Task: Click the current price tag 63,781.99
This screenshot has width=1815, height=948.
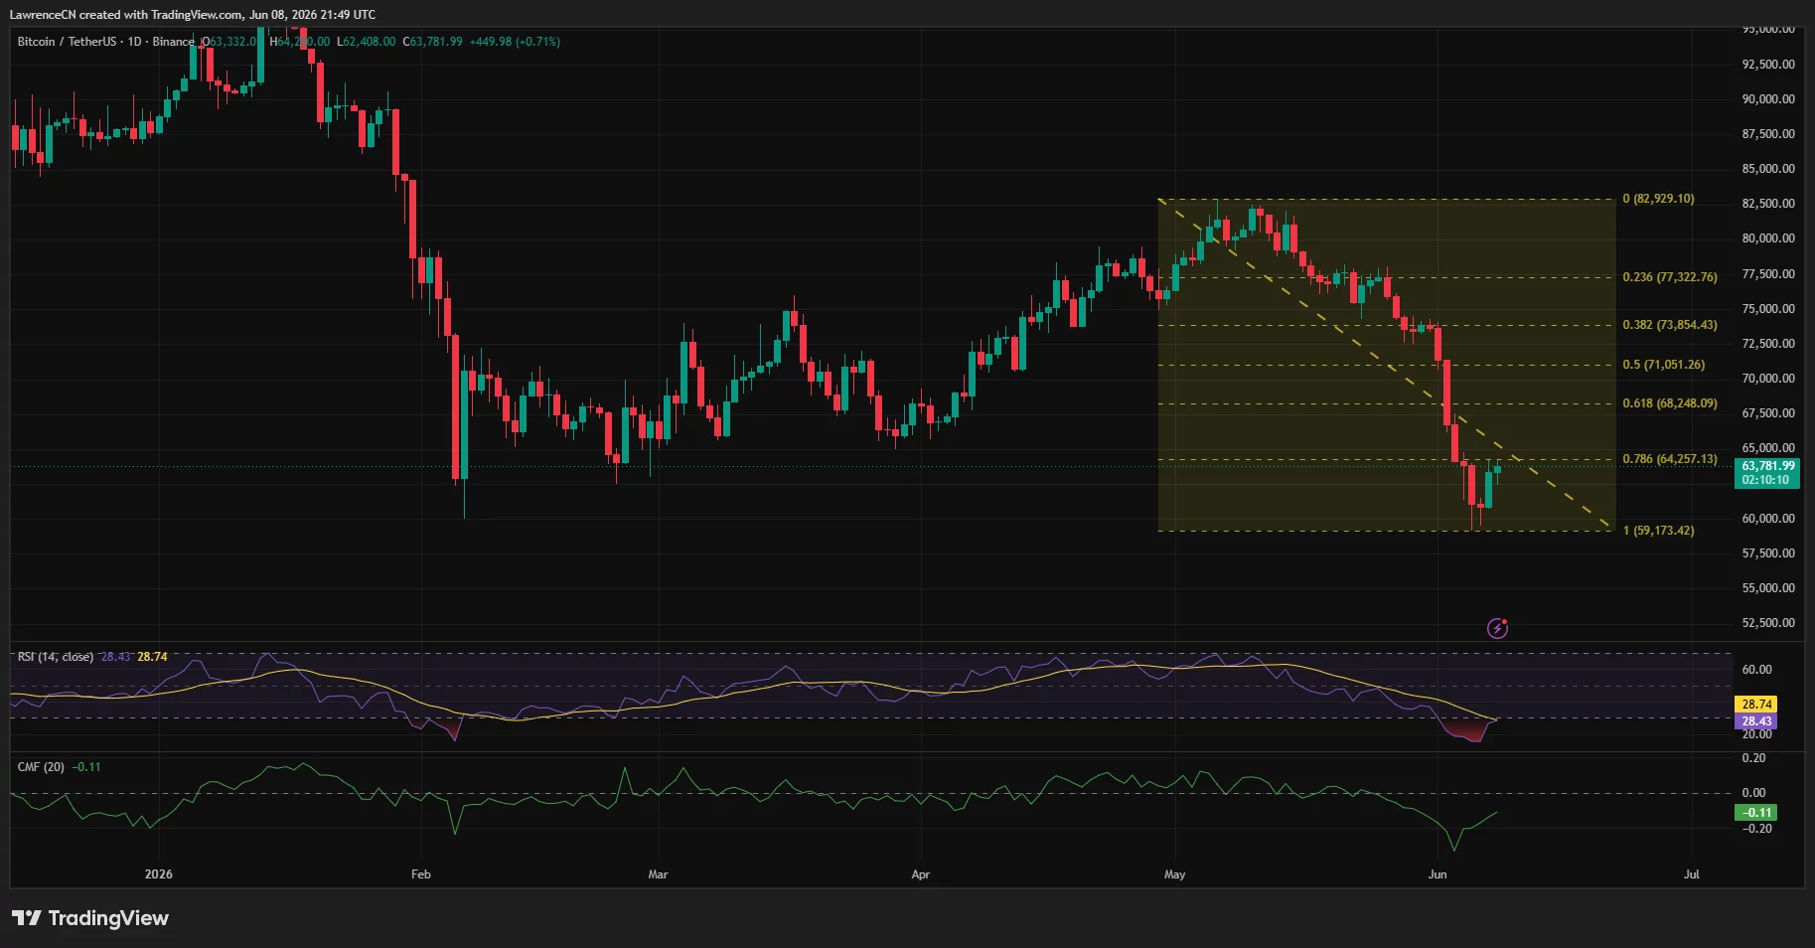Action: (1768, 466)
